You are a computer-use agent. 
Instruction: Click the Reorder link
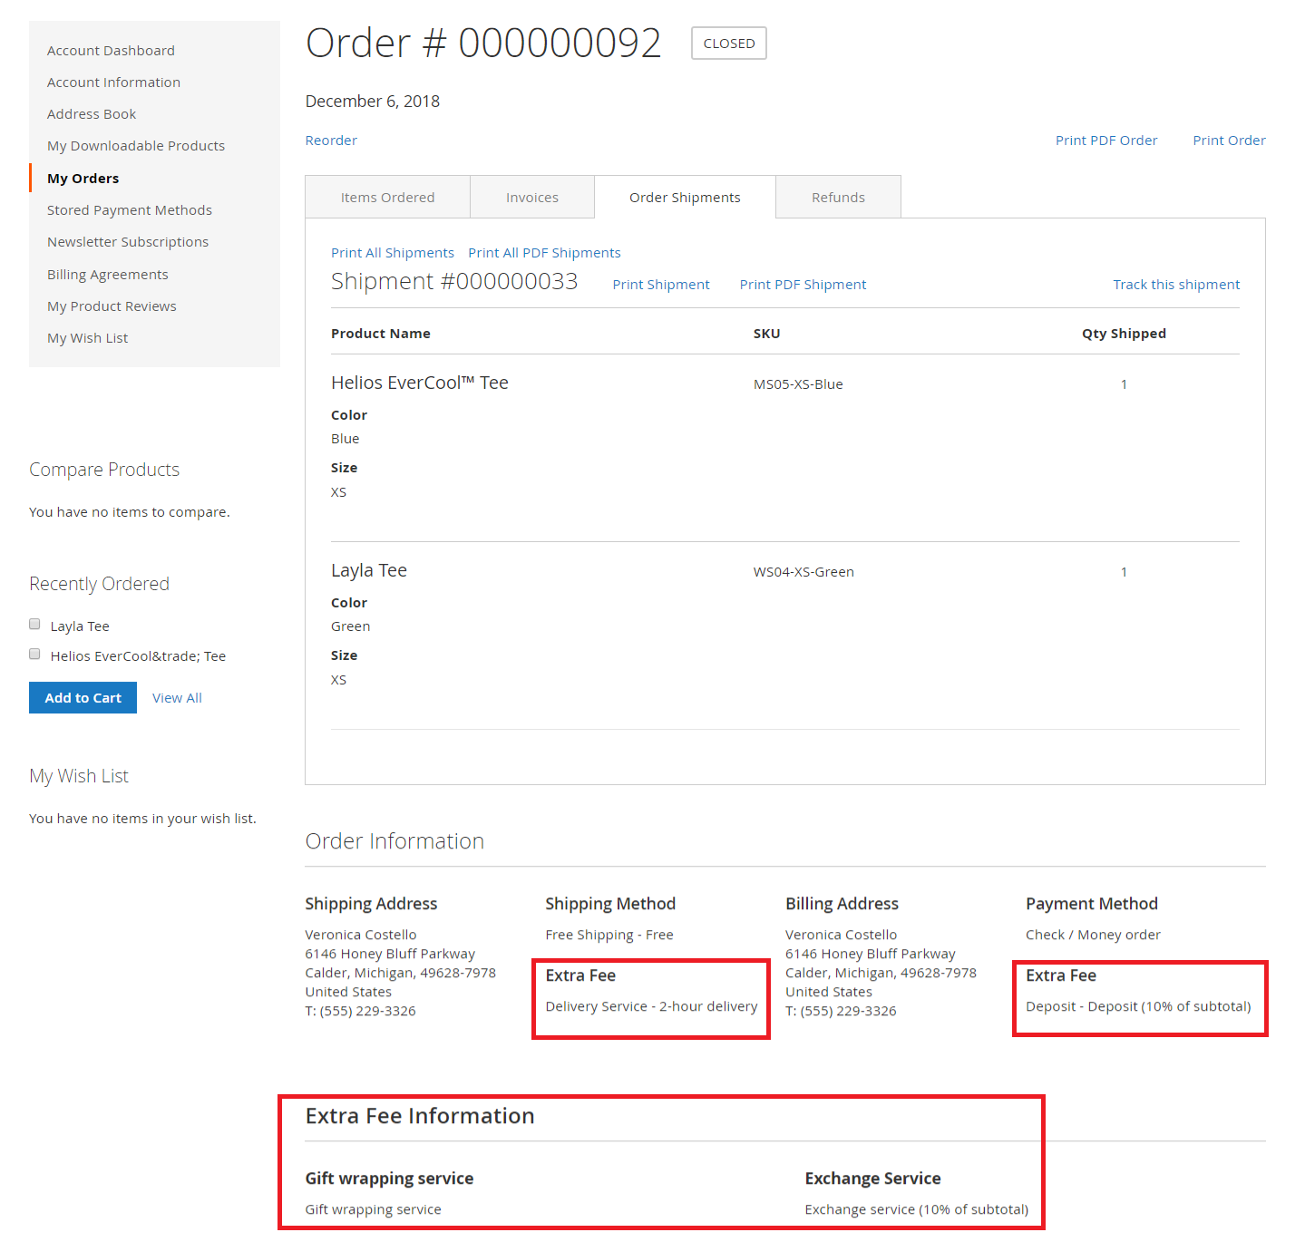[331, 141]
